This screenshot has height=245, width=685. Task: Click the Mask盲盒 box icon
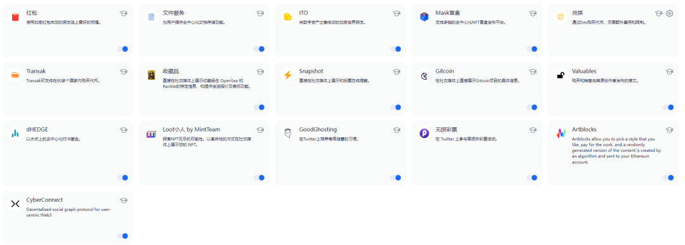click(x=424, y=17)
